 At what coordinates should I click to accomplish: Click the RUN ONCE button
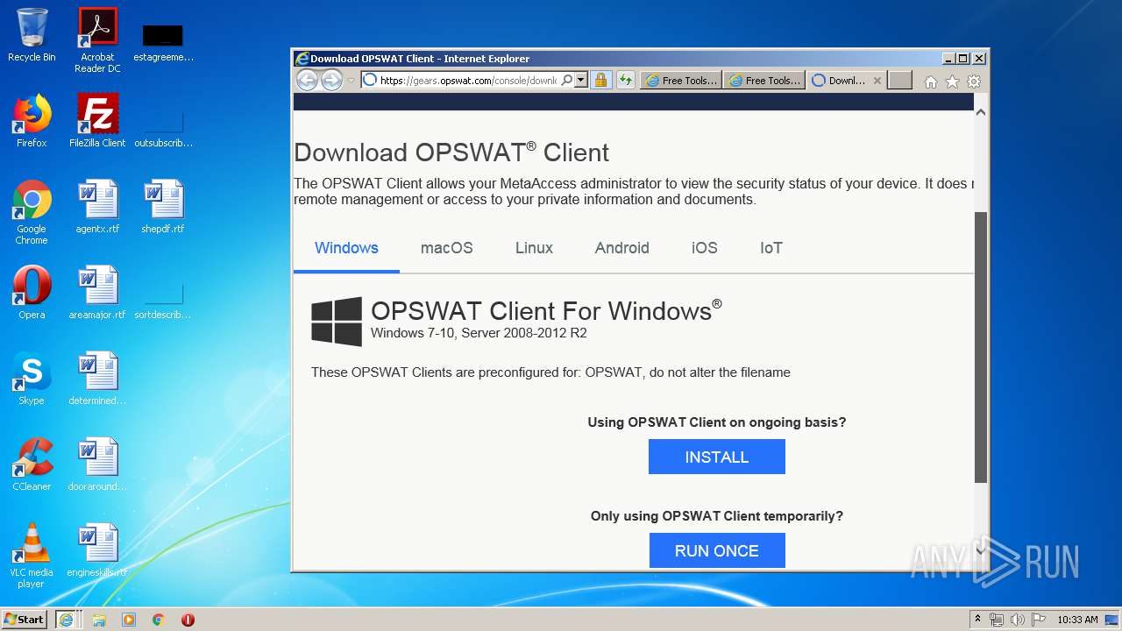pyautogui.click(x=716, y=550)
